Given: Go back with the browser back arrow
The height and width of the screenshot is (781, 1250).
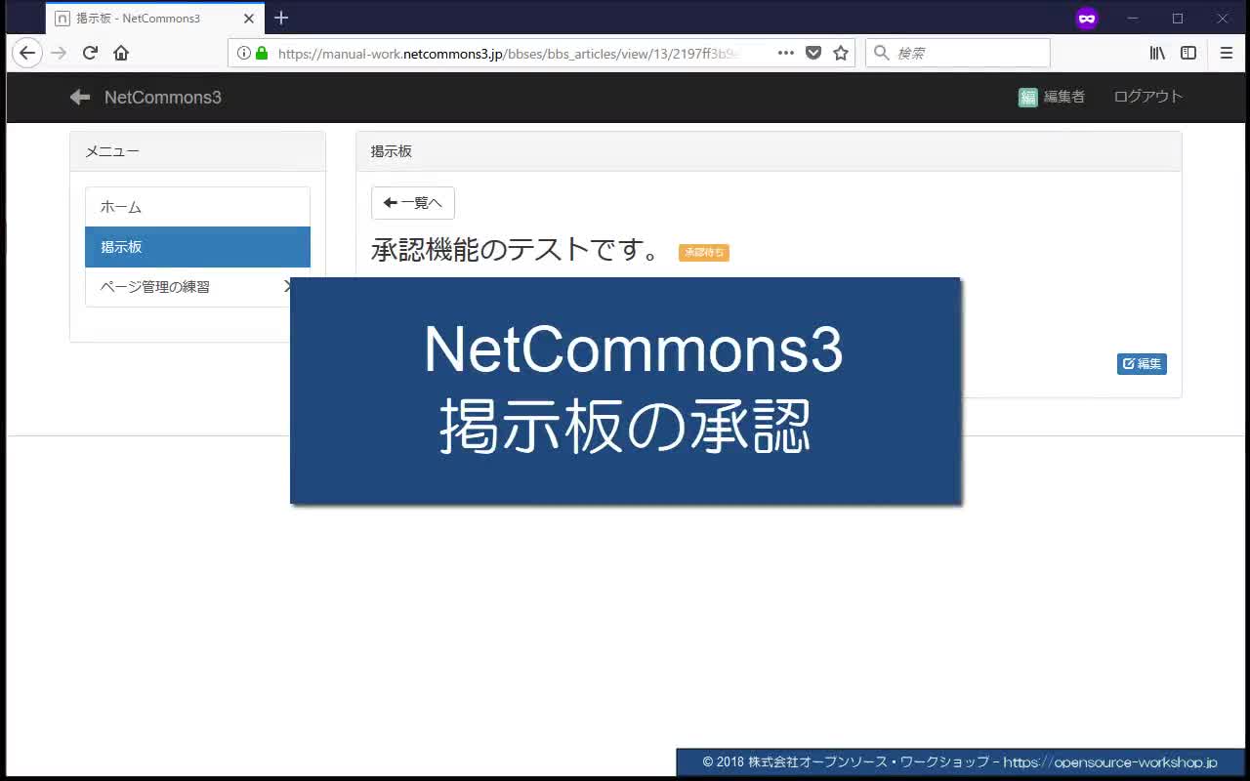Looking at the screenshot, I should (27, 53).
